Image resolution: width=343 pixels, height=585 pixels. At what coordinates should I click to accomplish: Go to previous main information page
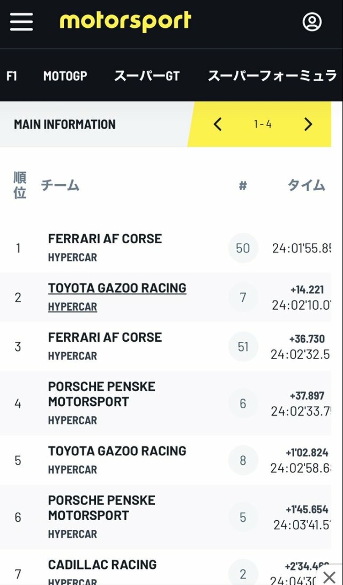[218, 124]
